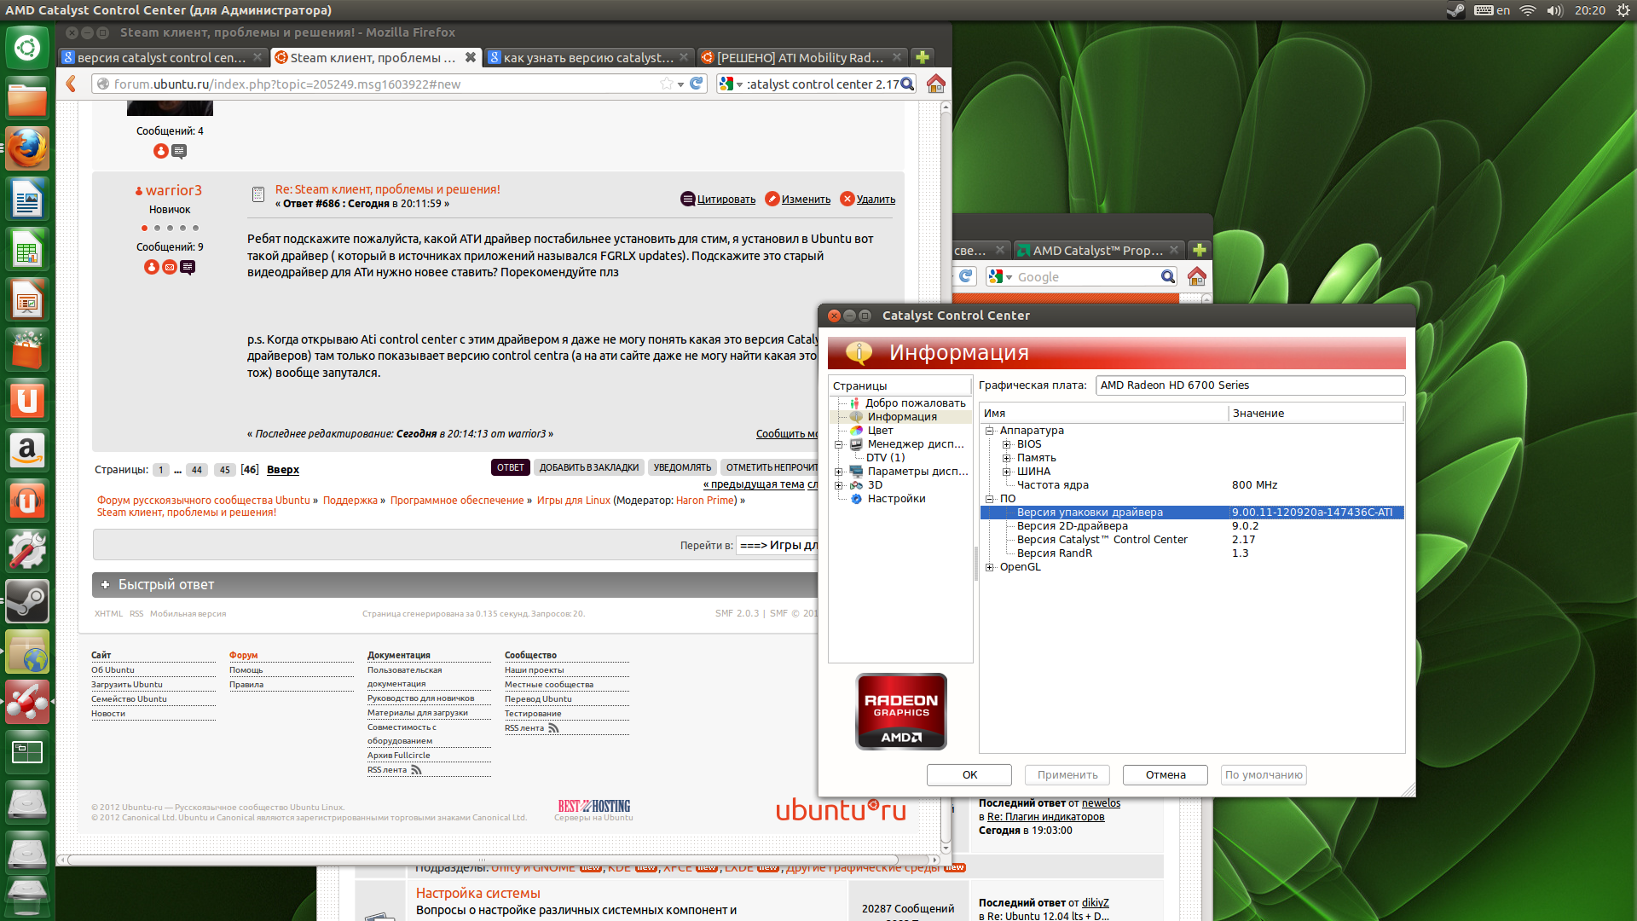Switch to AMD Catalyst Proprietary tab in background window
1637x921 pixels.
click(x=1098, y=250)
